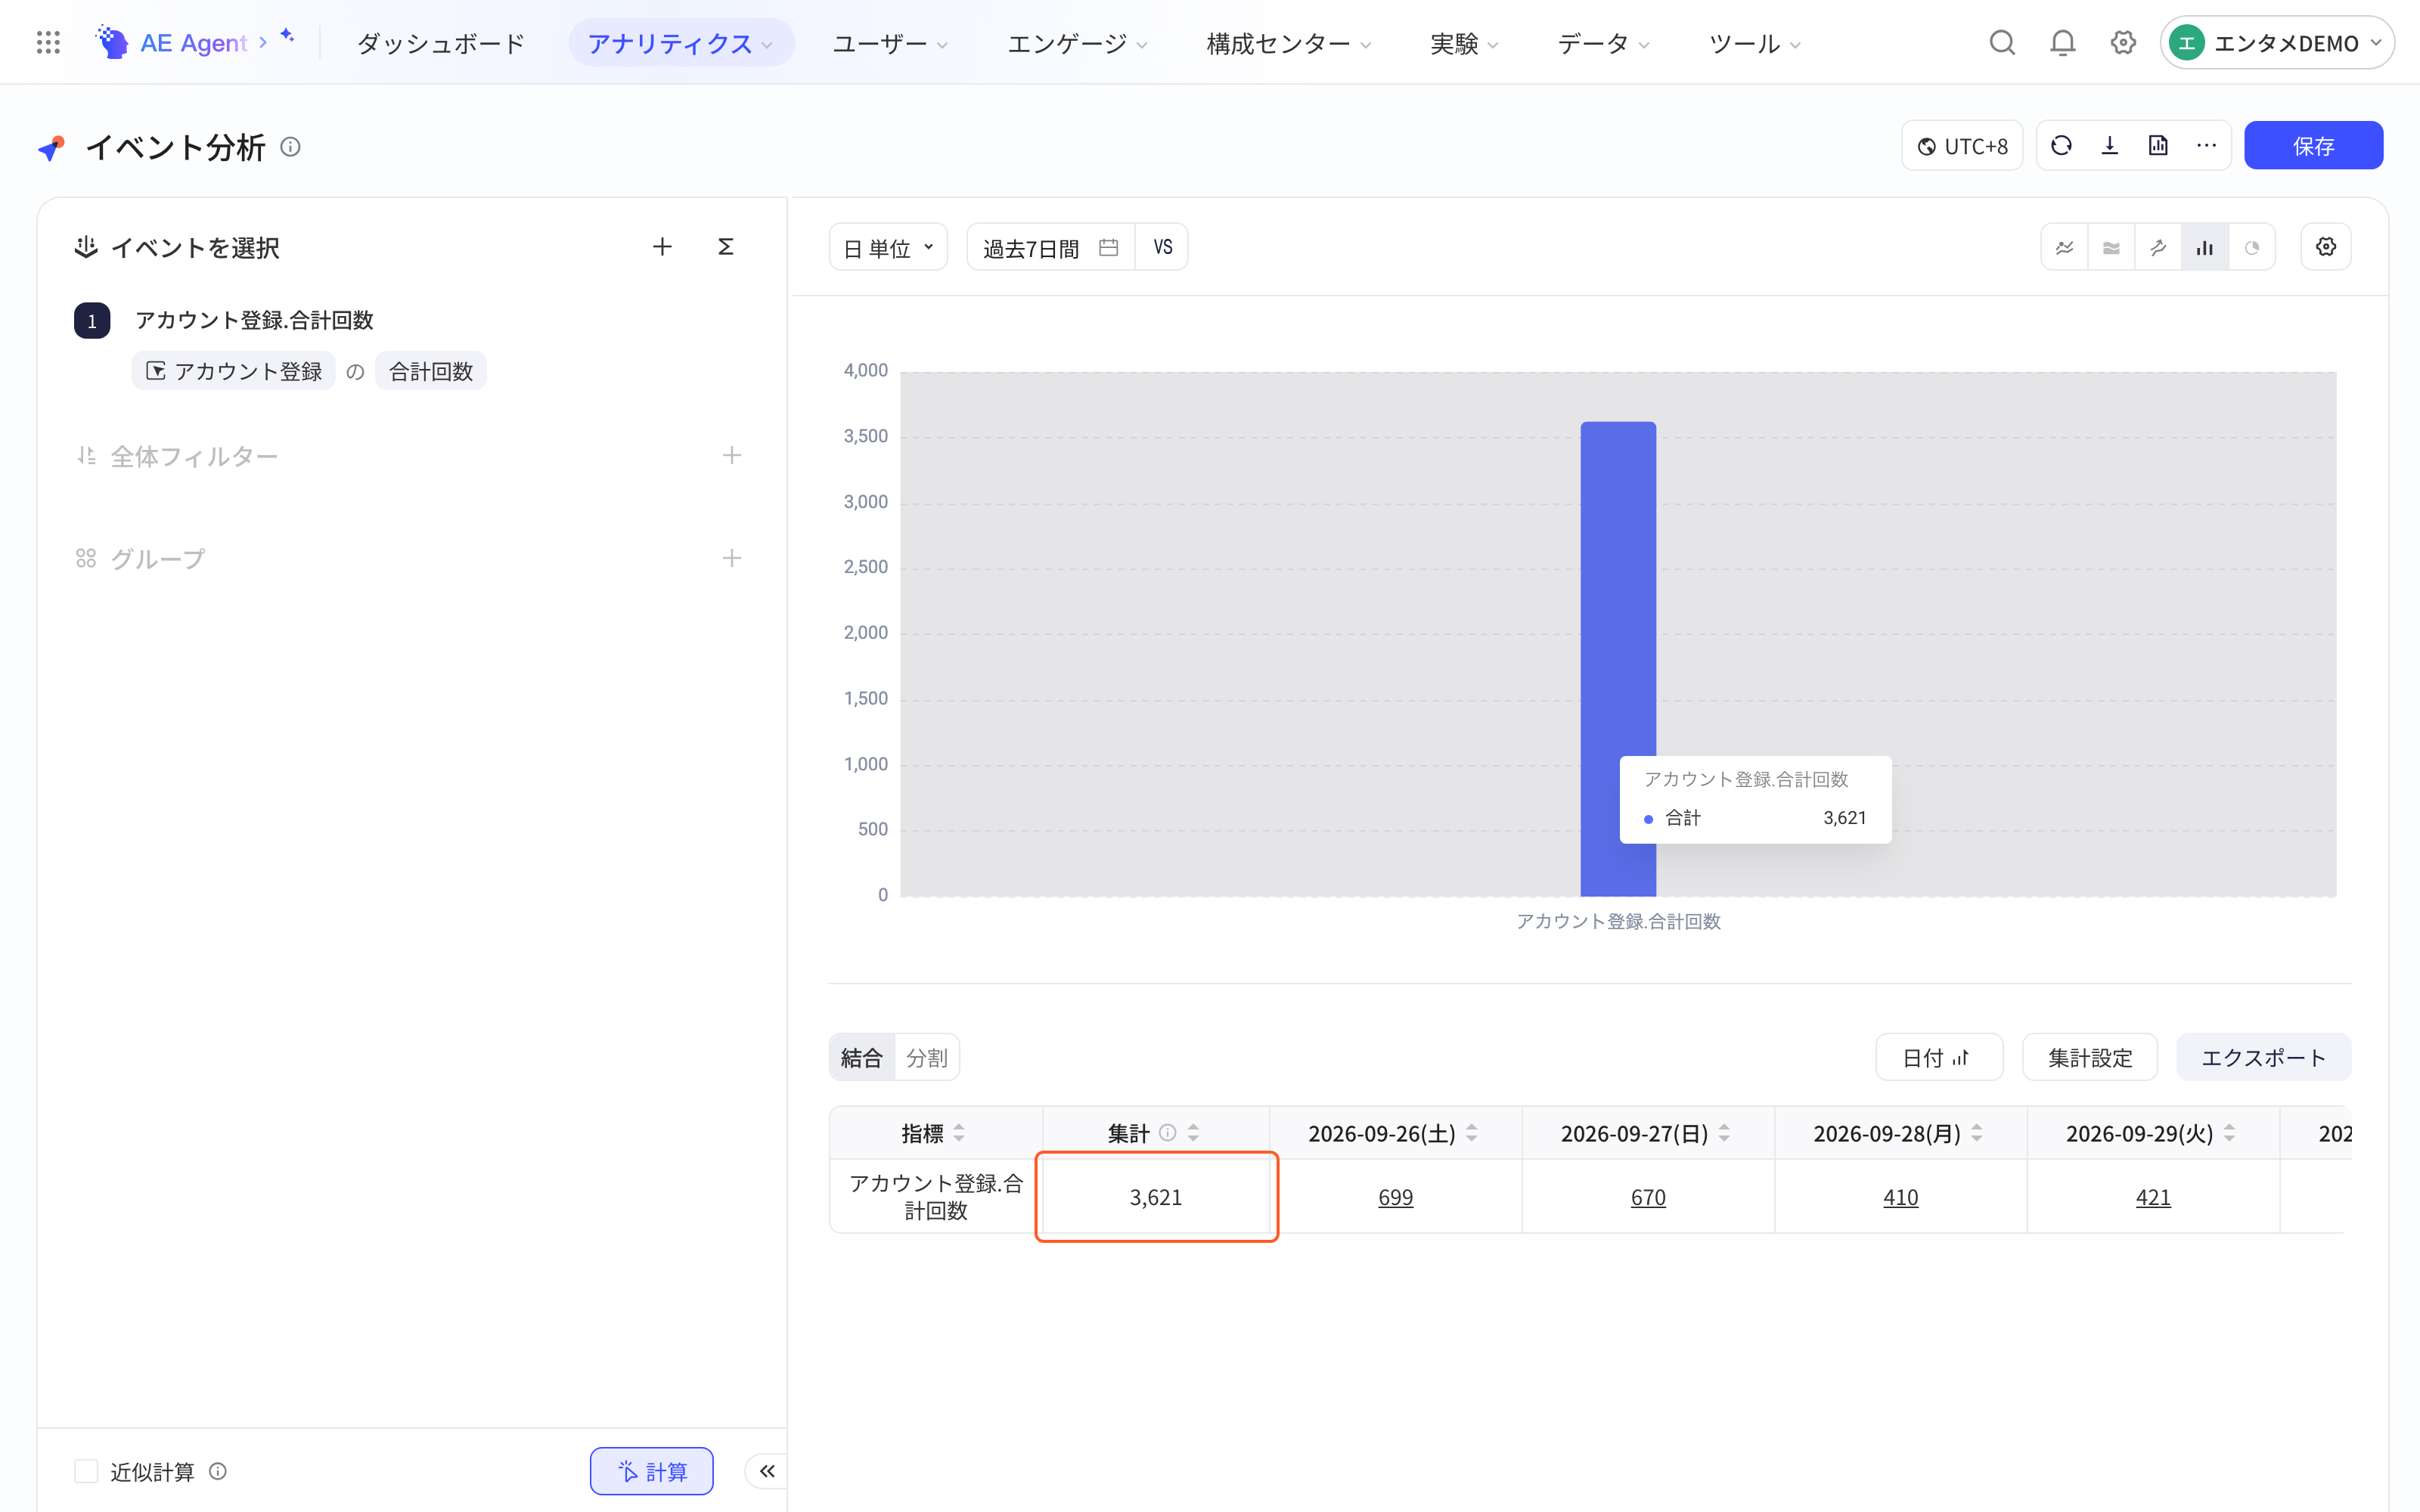Sort by 集計 column
The width and height of the screenshot is (2420, 1512).
(1193, 1133)
